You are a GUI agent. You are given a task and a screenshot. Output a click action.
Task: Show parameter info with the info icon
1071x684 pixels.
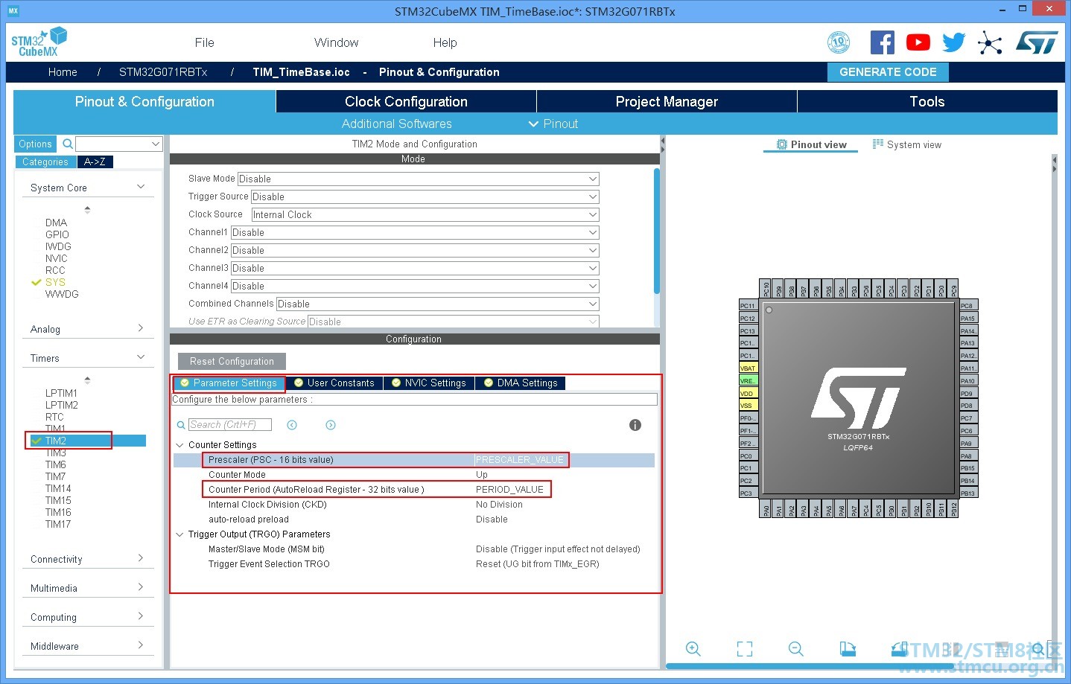(635, 425)
